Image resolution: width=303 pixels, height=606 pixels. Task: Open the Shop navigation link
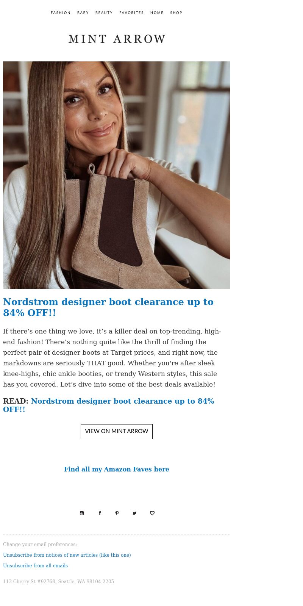[176, 13]
